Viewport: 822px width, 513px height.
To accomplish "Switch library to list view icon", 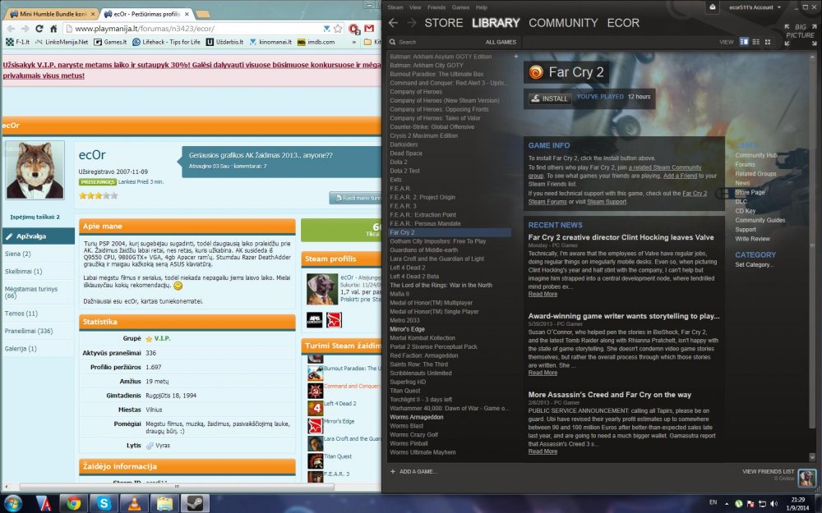I will coord(755,41).
